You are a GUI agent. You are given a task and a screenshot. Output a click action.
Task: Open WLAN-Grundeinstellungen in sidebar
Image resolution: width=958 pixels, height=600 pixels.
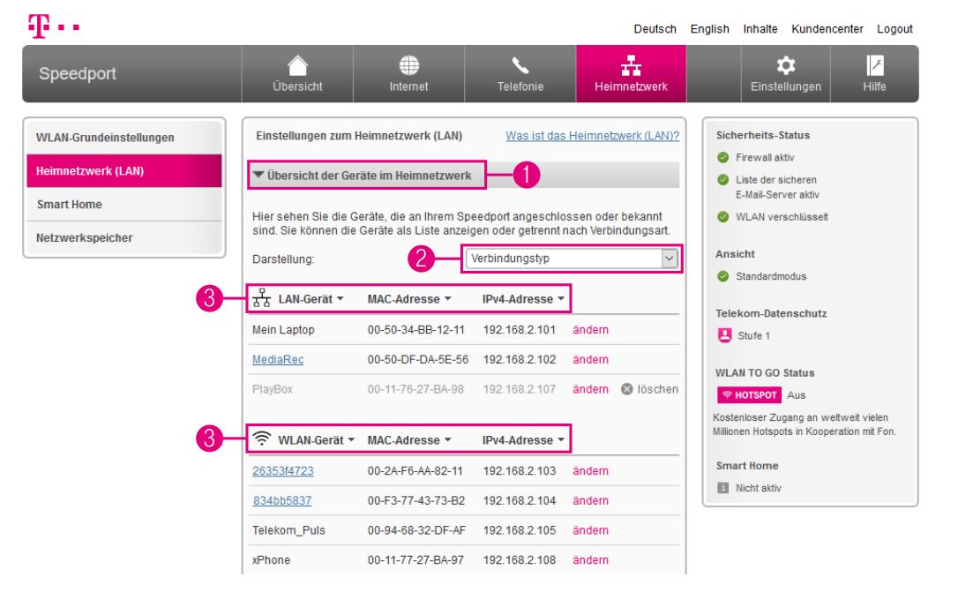(x=124, y=138)
